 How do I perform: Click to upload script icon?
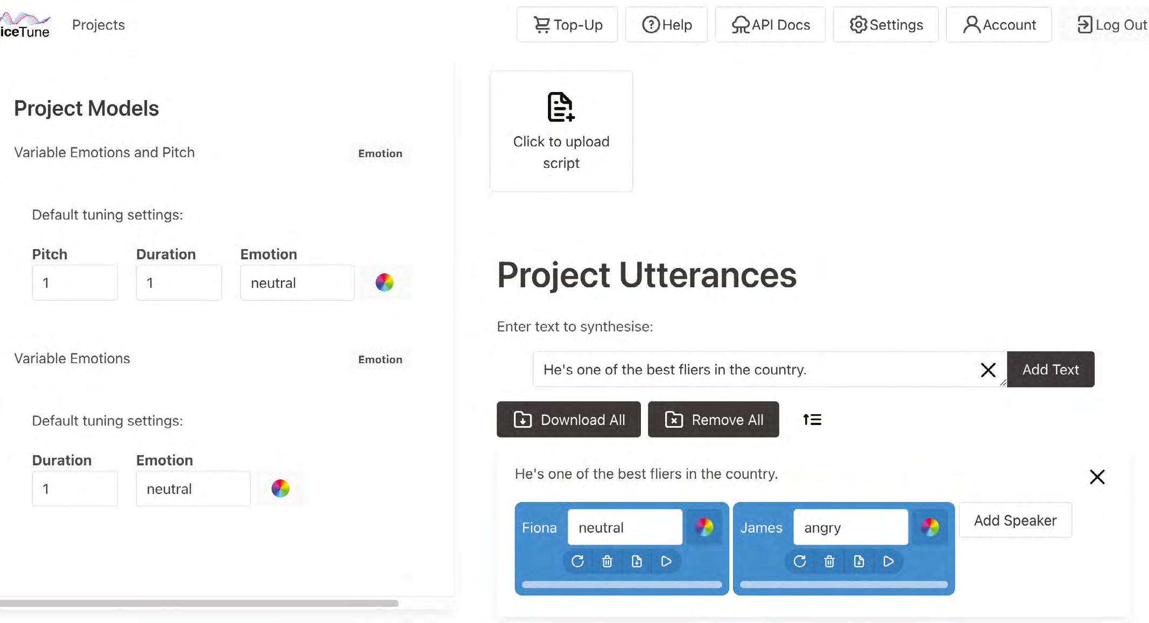click(561, 107)
